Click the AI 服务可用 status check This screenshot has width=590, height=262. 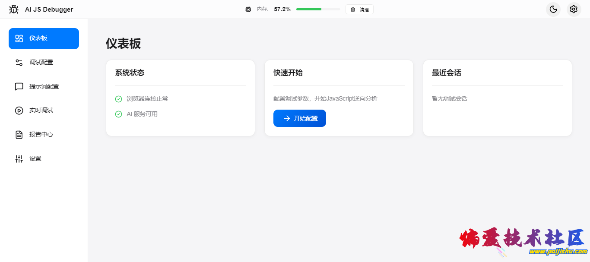tap(118, 114)
